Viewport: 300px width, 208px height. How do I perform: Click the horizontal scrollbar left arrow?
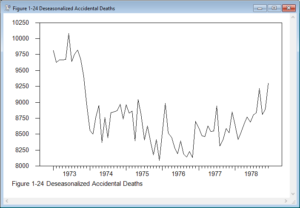click(x=7, y=201)
